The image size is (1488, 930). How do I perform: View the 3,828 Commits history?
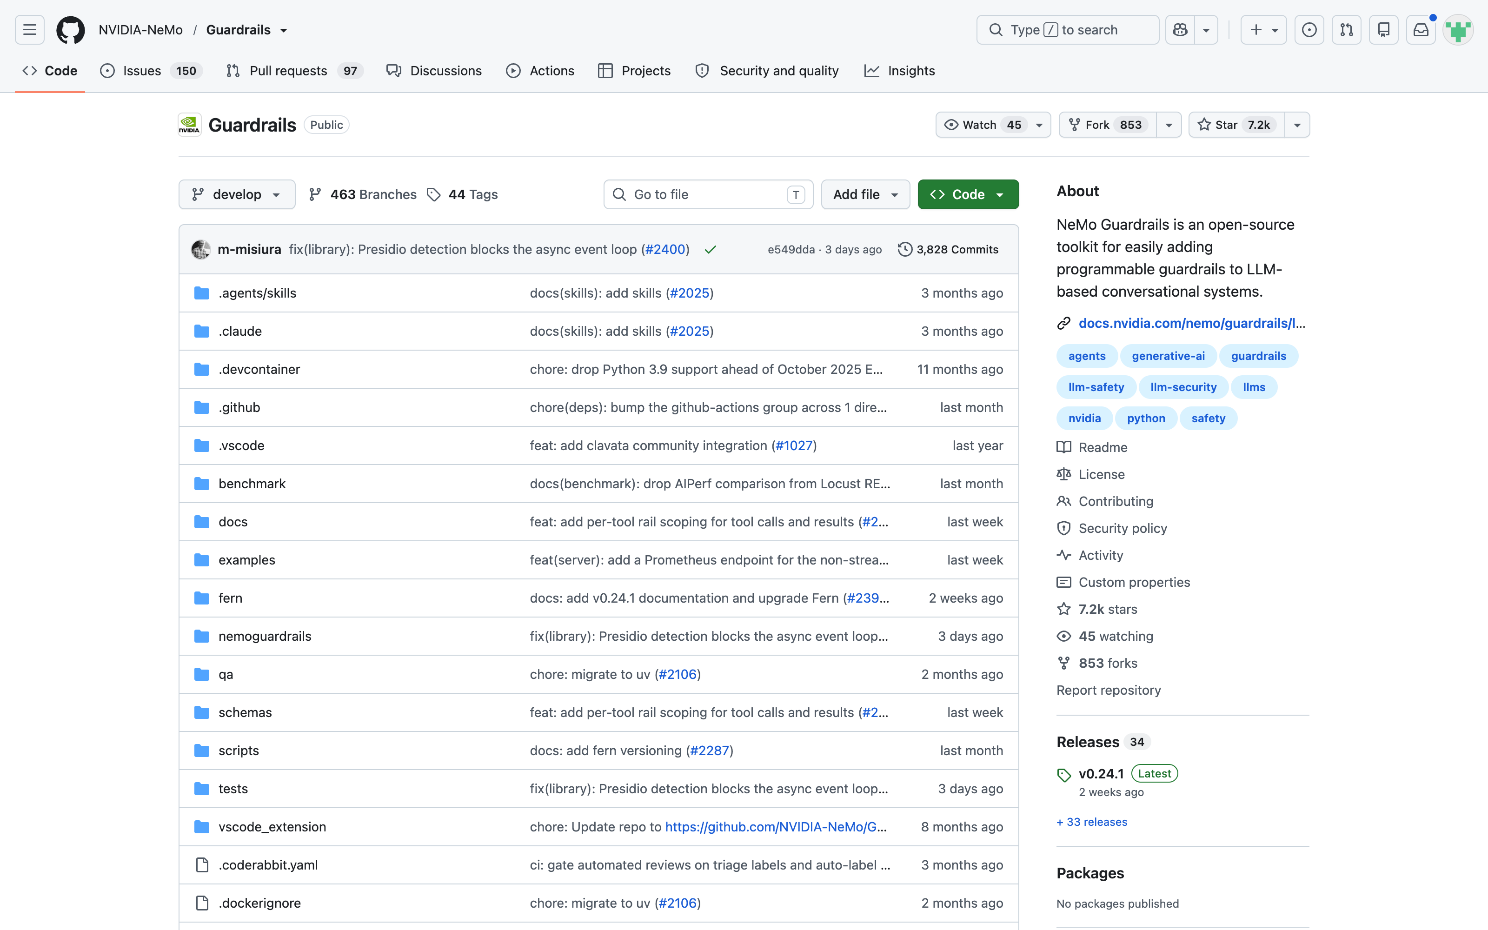click(x=948, y=249)
